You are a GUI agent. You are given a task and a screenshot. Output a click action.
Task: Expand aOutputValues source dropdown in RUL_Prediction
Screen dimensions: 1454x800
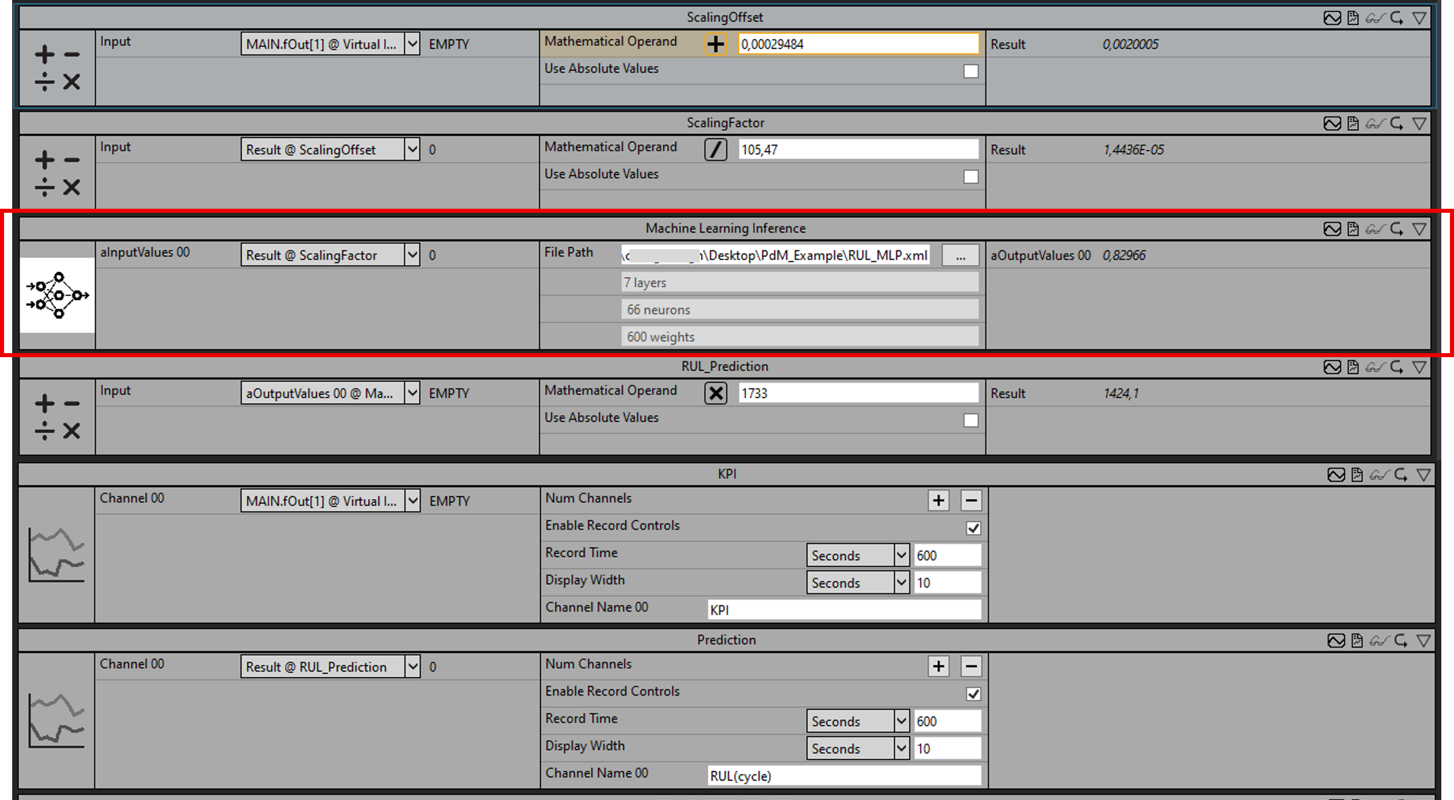tap(413, 392)
